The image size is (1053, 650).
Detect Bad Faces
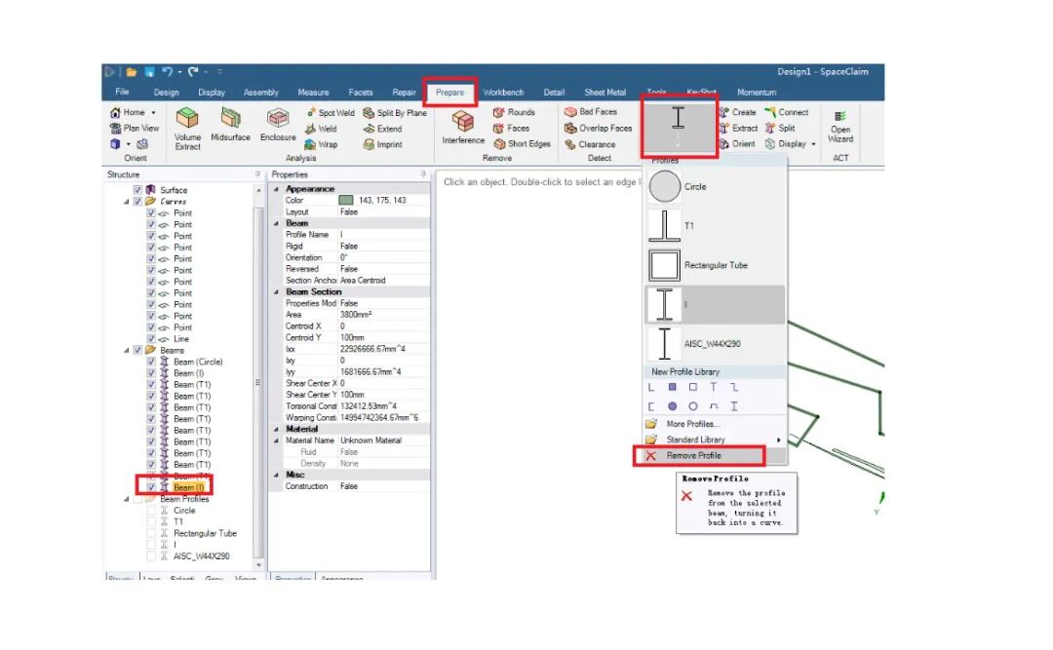click(591, 111)
